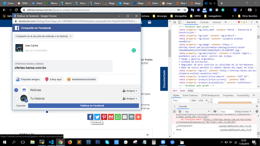
Task: Click the Pinterest share icon
Action: (x=104, y=117)
